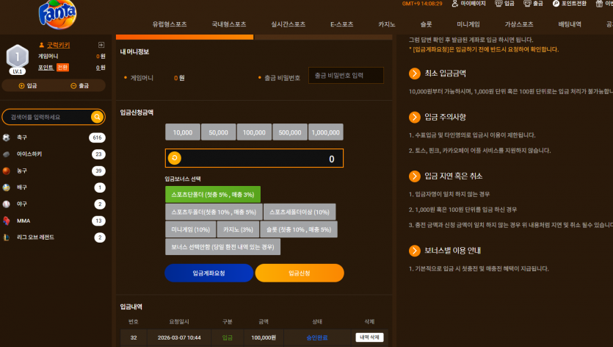
Task: Select the 농구 basketball icon
Action: point(7,171)
